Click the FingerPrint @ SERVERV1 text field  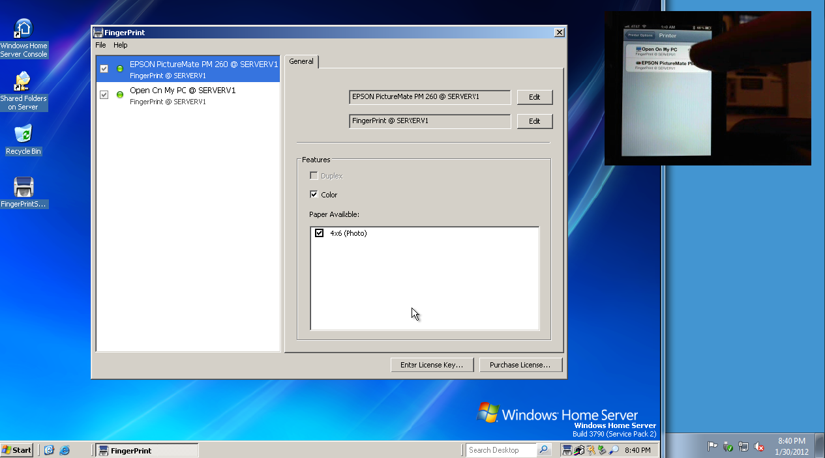pyautogui.click(x=430, y=121)
